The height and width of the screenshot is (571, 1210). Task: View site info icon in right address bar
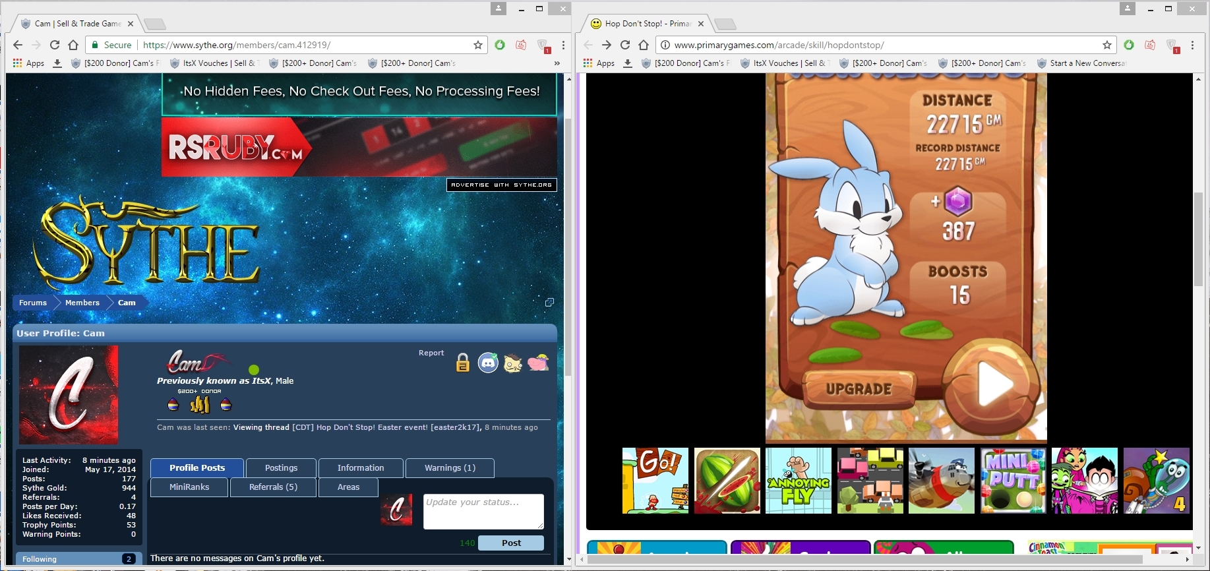[x=665, y=45]
